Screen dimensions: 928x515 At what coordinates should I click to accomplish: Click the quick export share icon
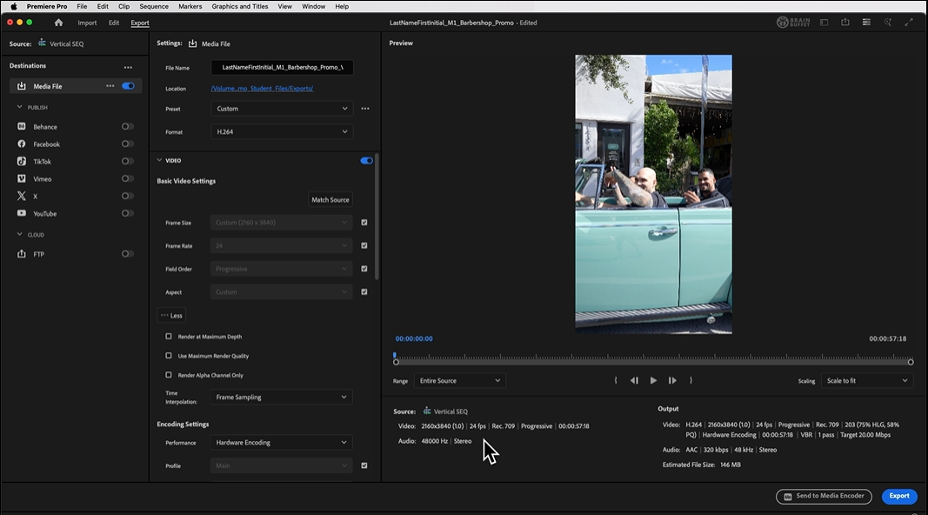click(845, 22)
